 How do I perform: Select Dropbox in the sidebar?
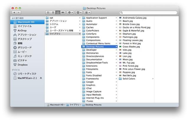22,65
